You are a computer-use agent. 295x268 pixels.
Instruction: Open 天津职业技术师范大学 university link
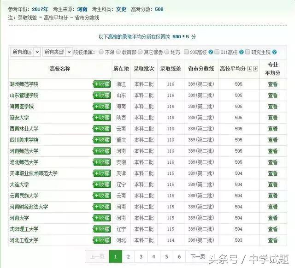point(34,173)
